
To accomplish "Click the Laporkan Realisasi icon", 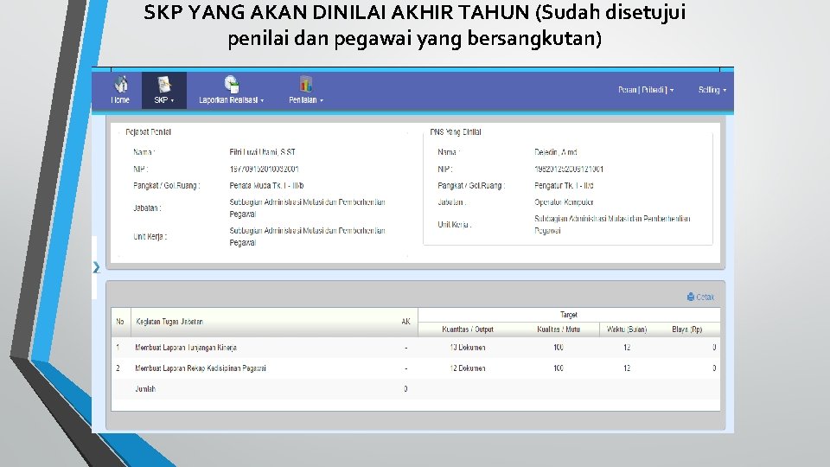I will point(232,84).
